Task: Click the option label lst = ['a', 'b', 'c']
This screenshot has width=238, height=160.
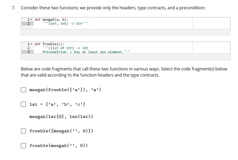Action: pyautogui.click(x=57, y=104)
